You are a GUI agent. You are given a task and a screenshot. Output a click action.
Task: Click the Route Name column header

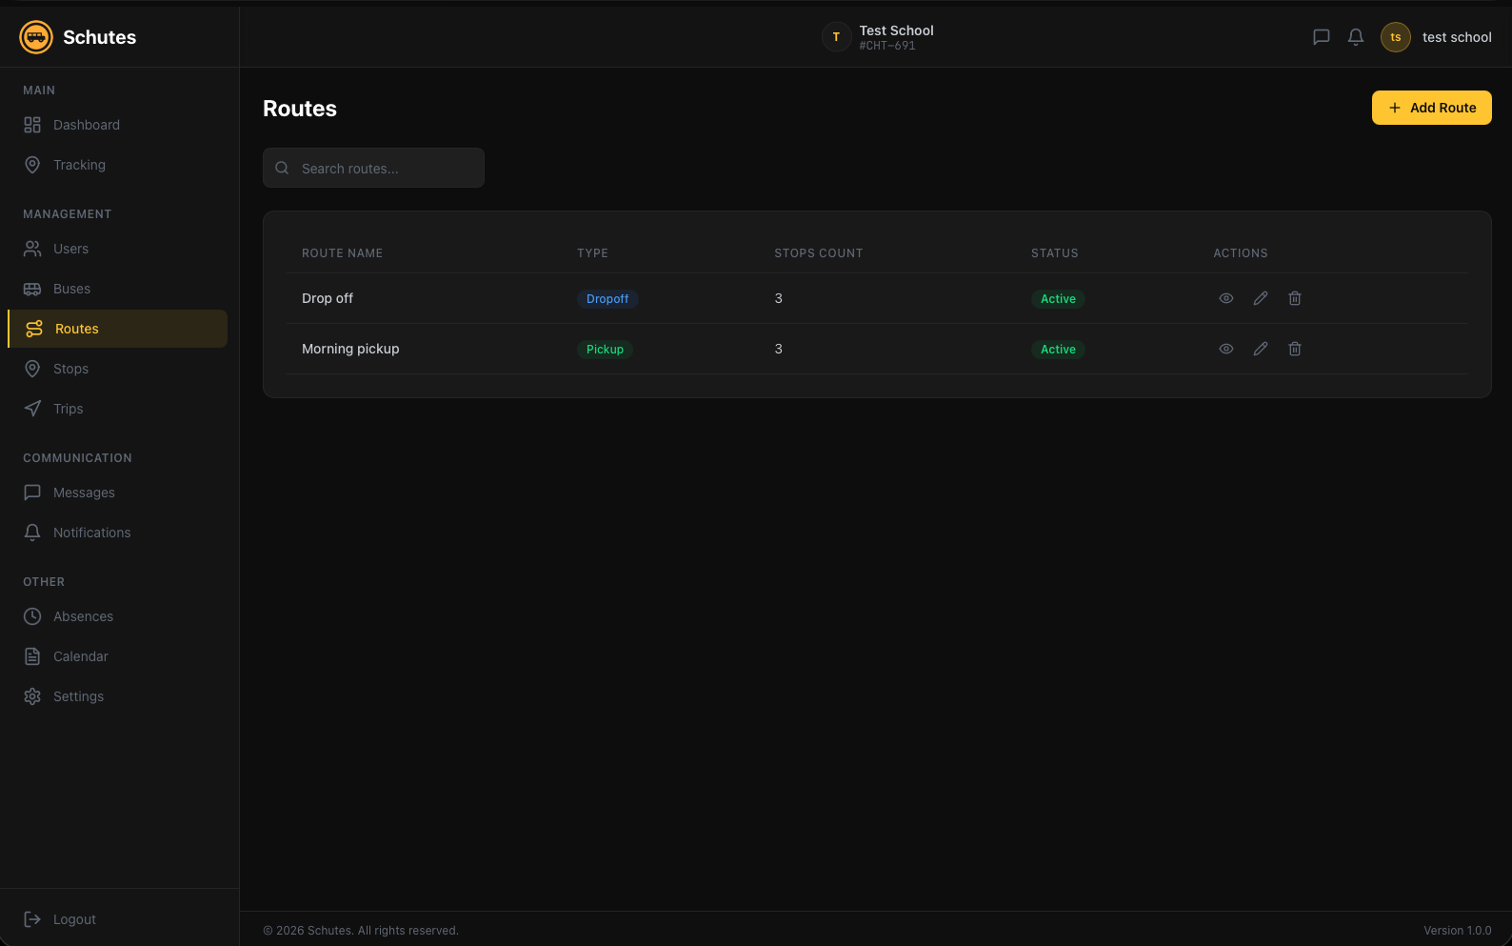pos(342,253)
